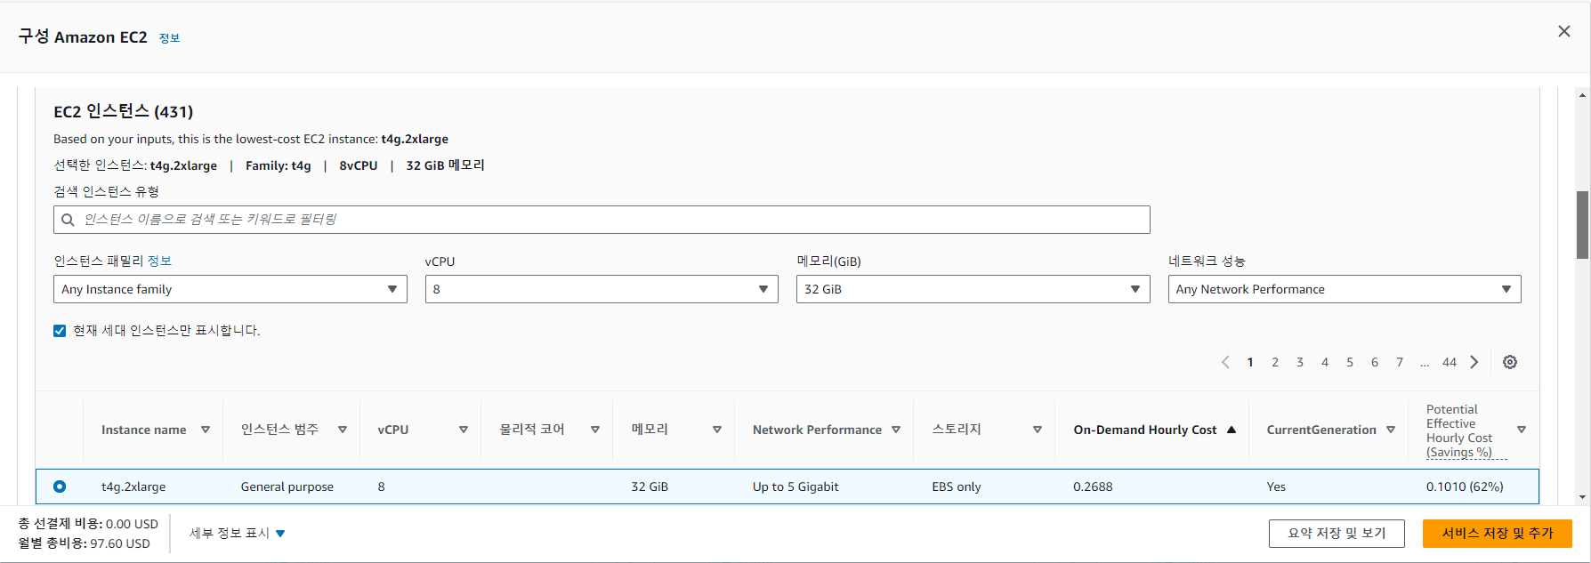Filter the Network Performance column

pos(896,430)
